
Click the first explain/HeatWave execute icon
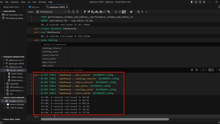click(x=97, y=12)
